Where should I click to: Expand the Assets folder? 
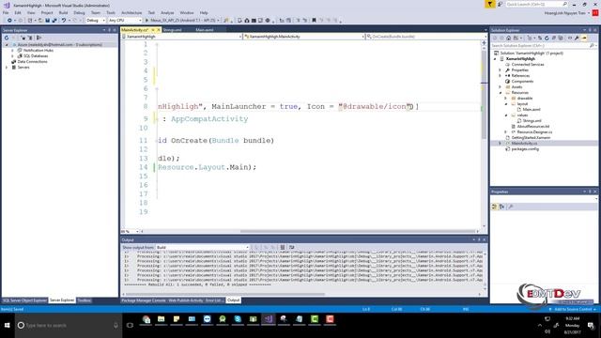(500, 87)
